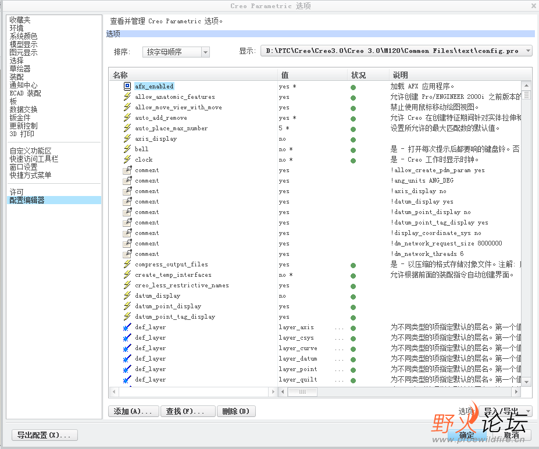The height and width of the screenshot is (449, 539).
Task: Click lightning icon next to datum_point_display
Action: (x=127, y=307)
